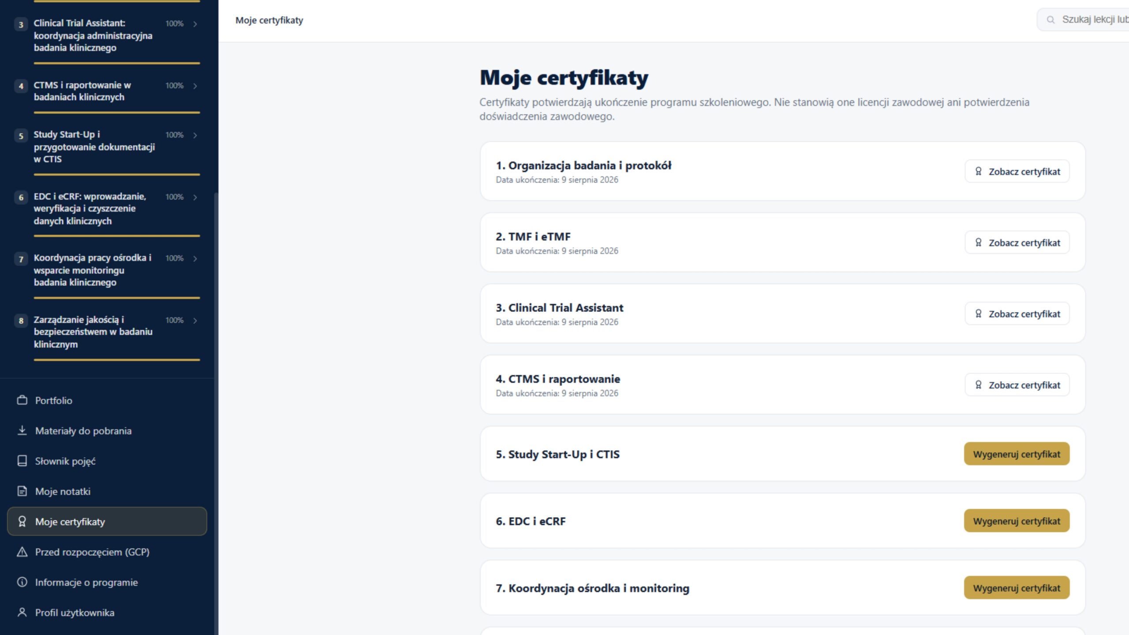Generate certificate for EDC i eCRF
The image size is (1129, 635).
(x=1017, y=521)
